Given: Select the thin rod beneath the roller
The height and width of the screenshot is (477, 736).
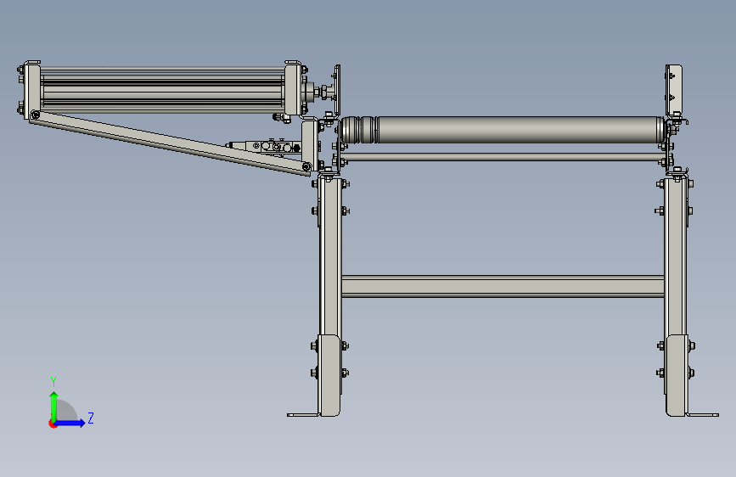Looking at the screenshot, I should pyautogui.click(x=503, y=157).
